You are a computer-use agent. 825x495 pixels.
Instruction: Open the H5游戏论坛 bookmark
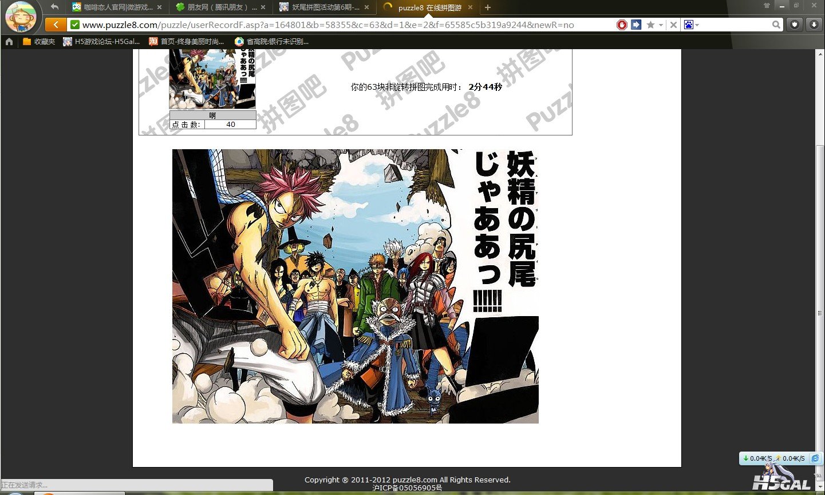[x=102, y=41]
